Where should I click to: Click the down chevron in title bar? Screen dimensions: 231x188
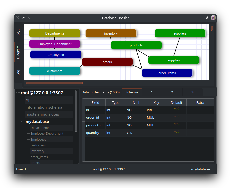[x=30, y=18]
